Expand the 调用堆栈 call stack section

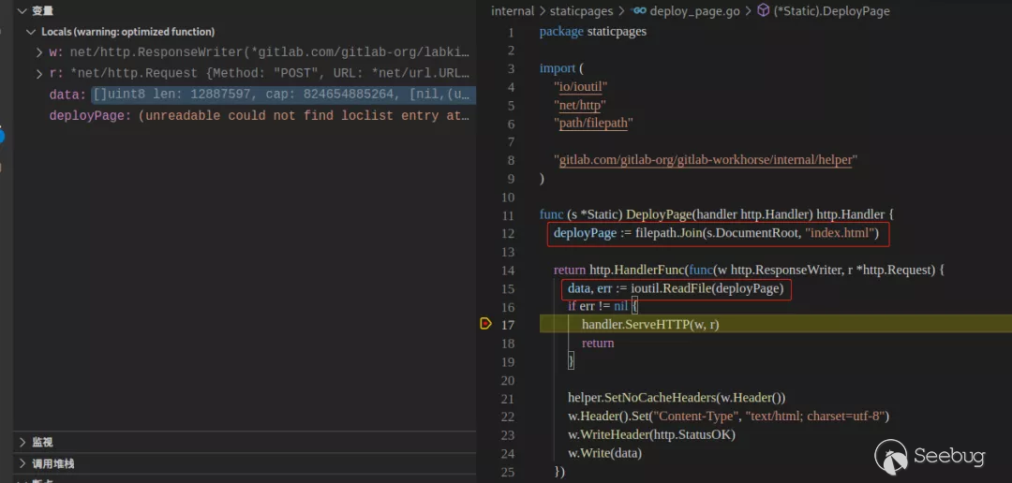coord(22,463)
